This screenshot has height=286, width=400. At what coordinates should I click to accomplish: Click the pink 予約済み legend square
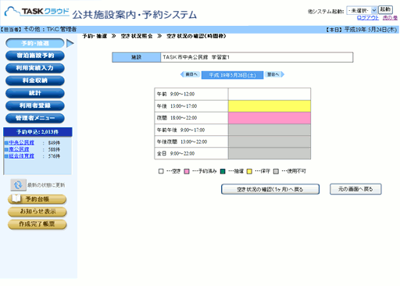tap(187, 171)
